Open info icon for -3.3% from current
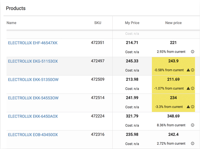Image resolution: width=200 pixels, height=149 pixels. pyautogui.click(x=192, y=107)
